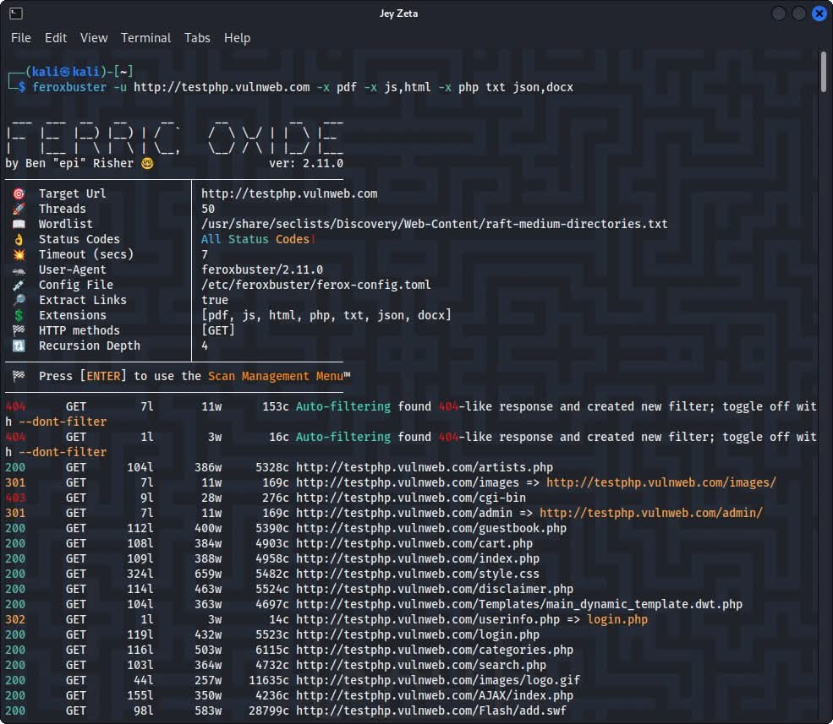
Task: Click the feroxbuster command at the prompt
Action: 69,87
